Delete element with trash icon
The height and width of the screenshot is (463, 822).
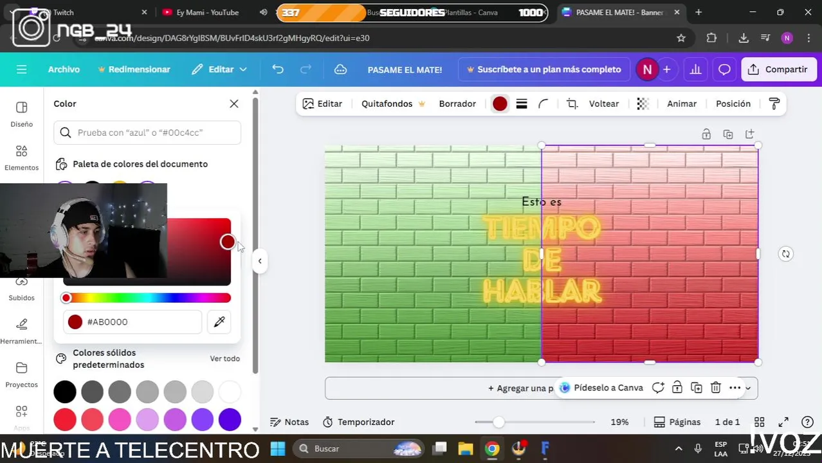(x=716, y=388)
